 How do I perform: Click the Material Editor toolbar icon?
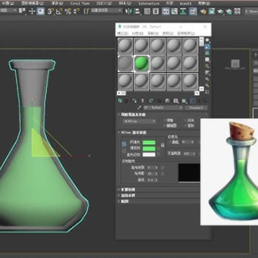[193, 11]
